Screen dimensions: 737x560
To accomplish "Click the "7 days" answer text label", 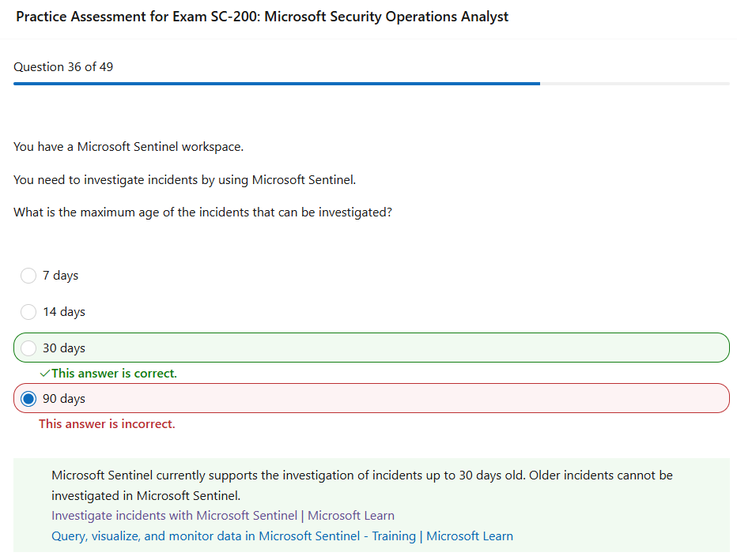I will pyautogui.click(x=61, y=276).
